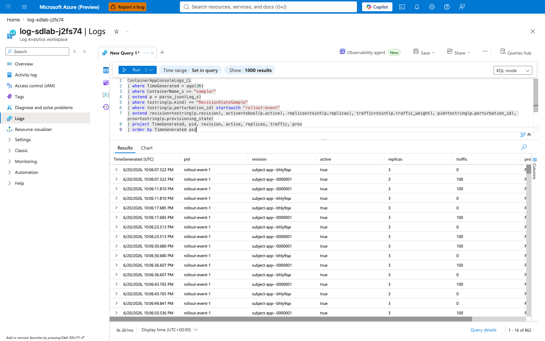Focus the sidebar Search field
The image size is (545, 341).
(x=37, y=51)
